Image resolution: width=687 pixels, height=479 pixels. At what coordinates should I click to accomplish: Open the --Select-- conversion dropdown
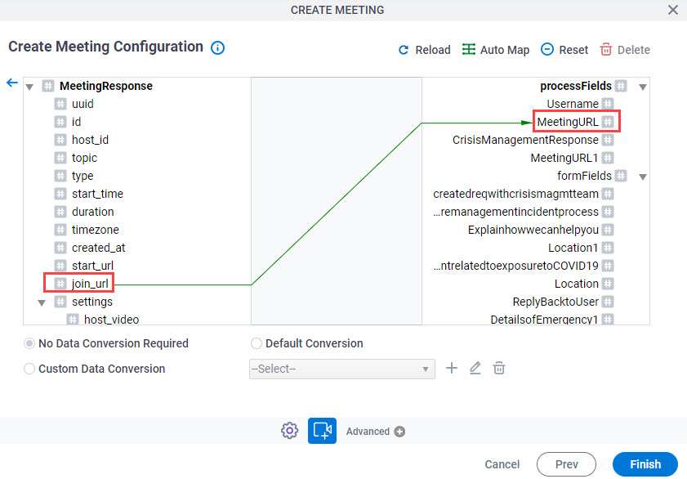pos(342,369)
